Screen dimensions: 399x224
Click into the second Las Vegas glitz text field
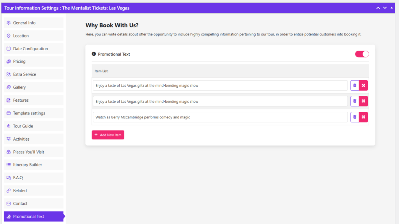coord(220,101)
